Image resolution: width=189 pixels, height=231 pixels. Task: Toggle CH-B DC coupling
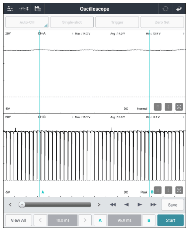126,192
